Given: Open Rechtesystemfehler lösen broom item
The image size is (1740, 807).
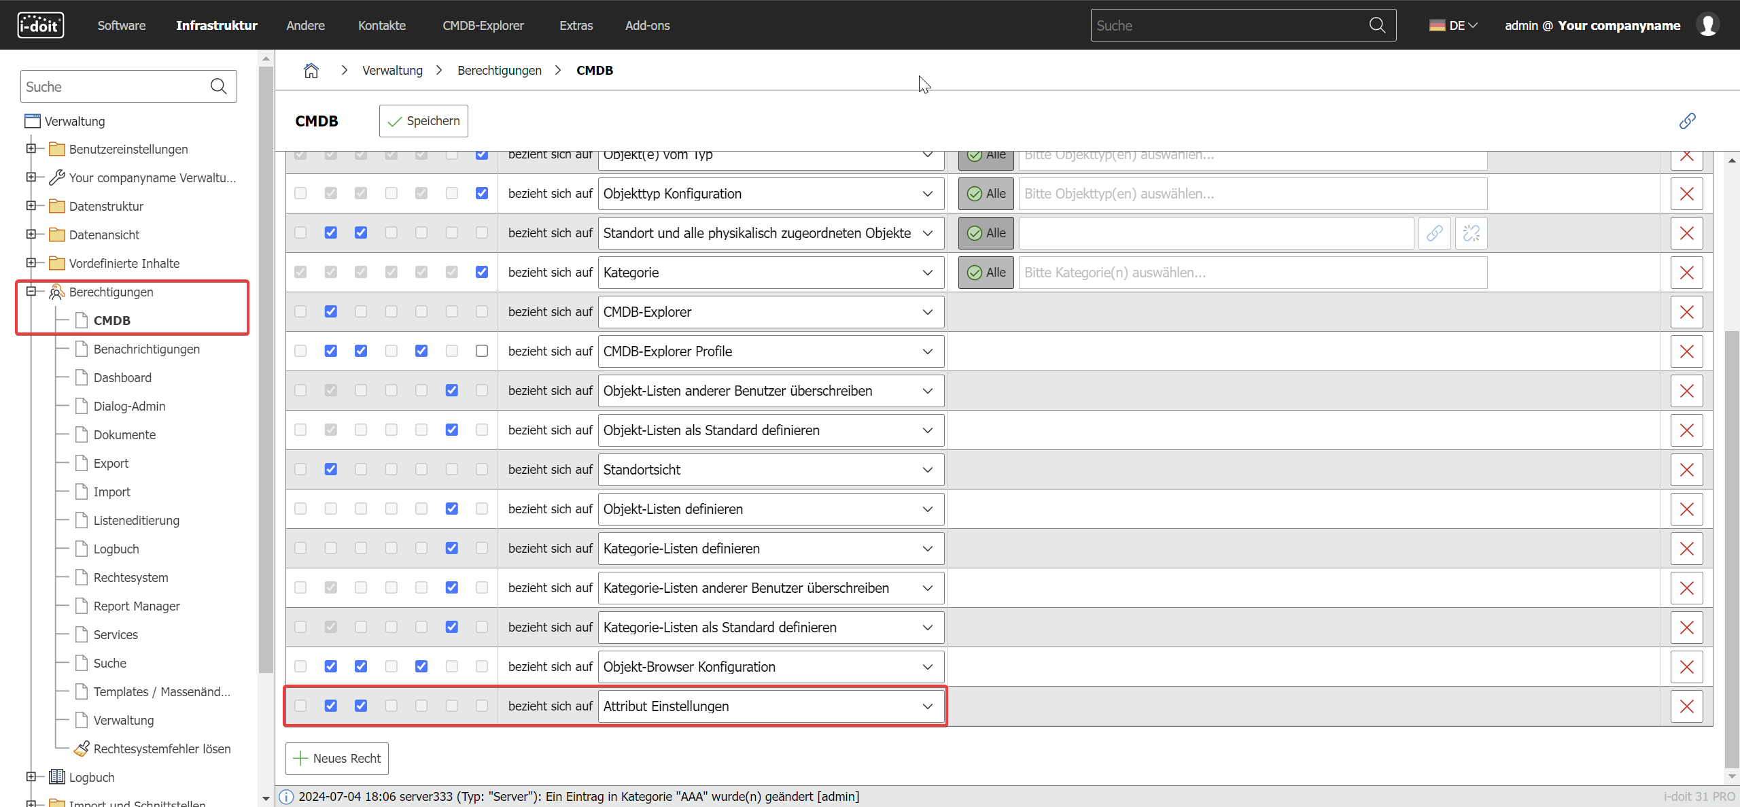Looking at the screenshot, I should click(x=162, y=749).
